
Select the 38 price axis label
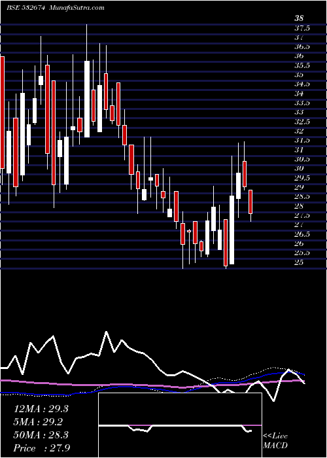[x=299, y=19]
